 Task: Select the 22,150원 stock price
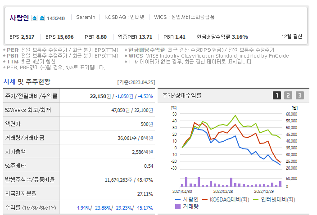[x=100, y=96]
